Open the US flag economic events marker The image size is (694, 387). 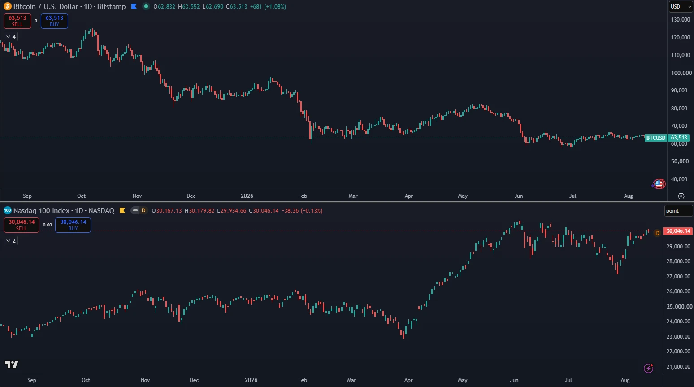(x=659, y=183)
